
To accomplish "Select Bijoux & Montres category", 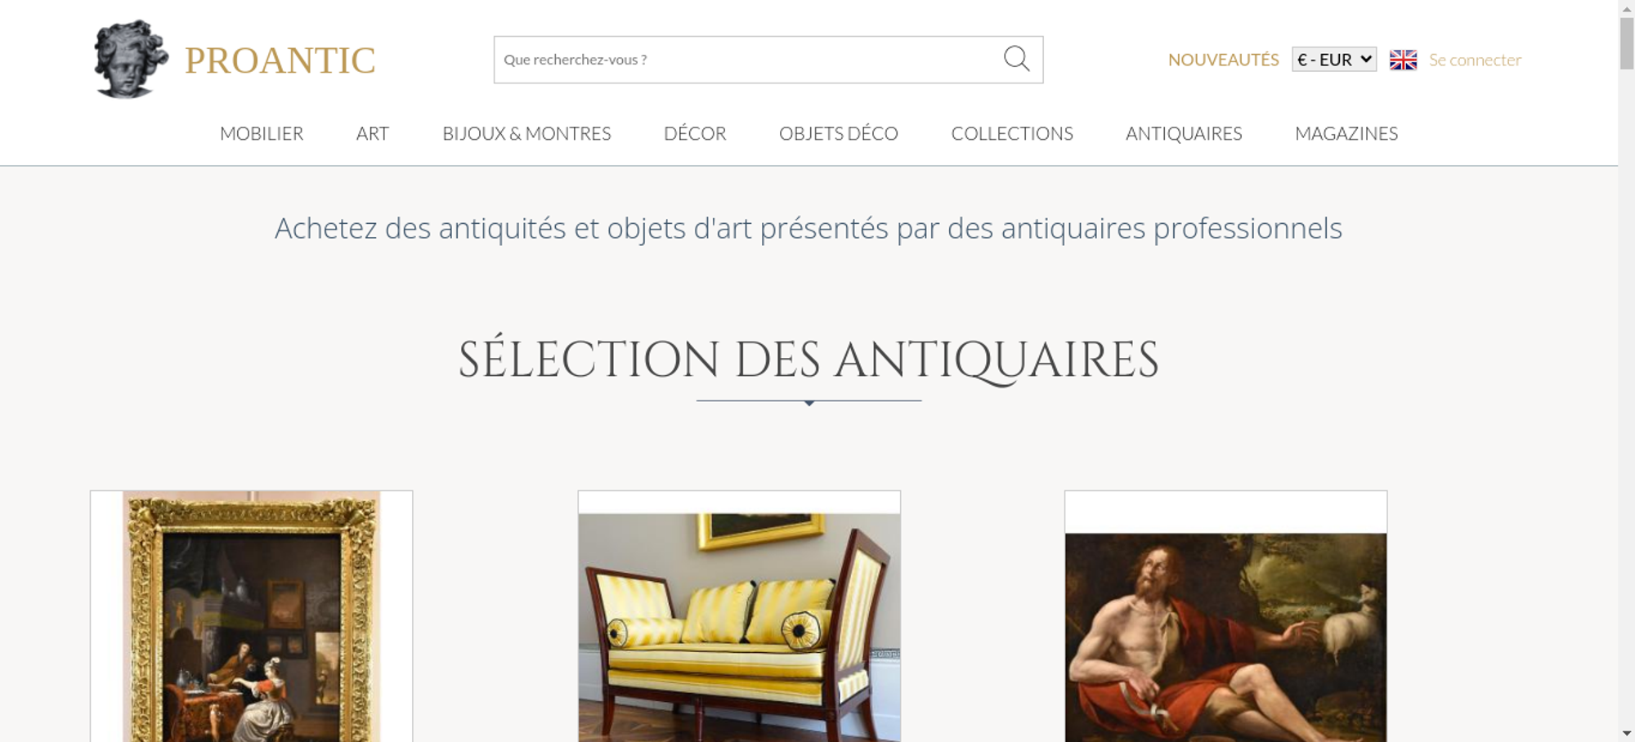I will pos(526,133).
